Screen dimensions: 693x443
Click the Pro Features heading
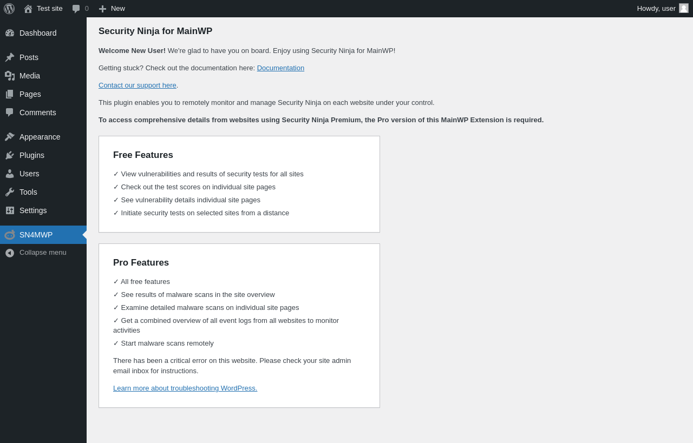(x=141, y=263)
